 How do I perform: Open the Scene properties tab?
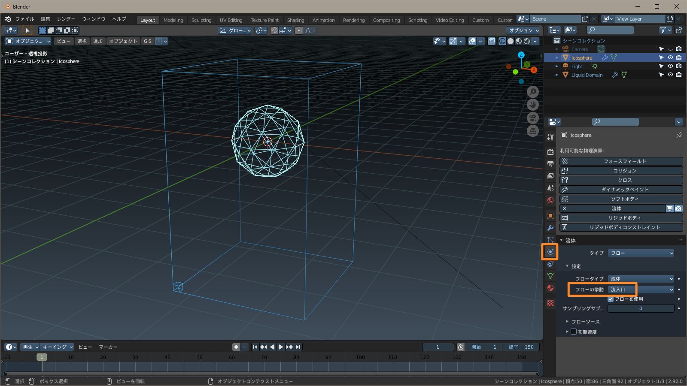(x=550, y=188)
